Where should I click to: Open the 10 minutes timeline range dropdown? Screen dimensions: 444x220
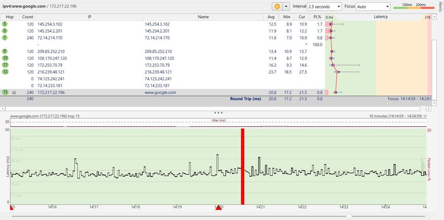425,116
